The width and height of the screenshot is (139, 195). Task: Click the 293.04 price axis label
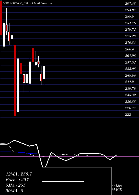(x=130, y=10)
